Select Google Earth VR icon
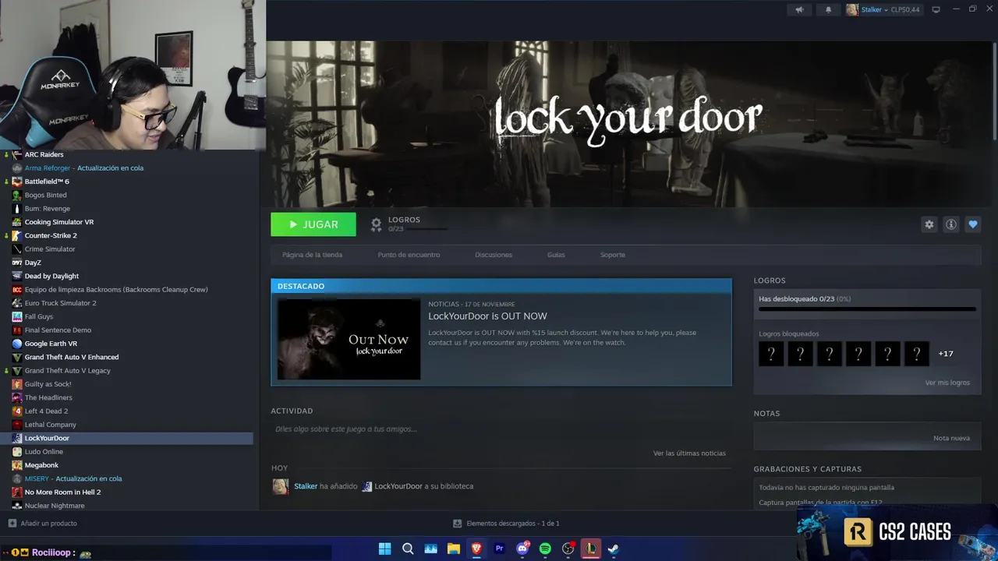Screen dimensions: 998x561 17,344
